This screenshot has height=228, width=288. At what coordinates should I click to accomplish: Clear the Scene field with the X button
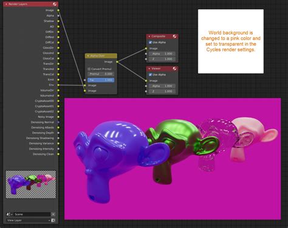pyautogui.click(x=53, y=214)
